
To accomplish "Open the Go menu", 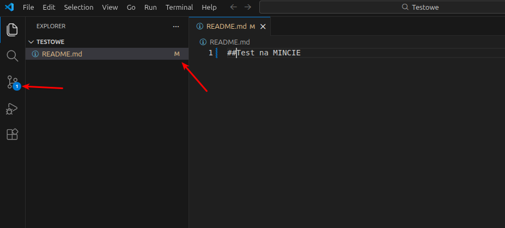I will pos(131,7).
